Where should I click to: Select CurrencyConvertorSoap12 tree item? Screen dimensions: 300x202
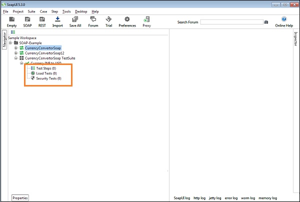click(x=44, y=53)
